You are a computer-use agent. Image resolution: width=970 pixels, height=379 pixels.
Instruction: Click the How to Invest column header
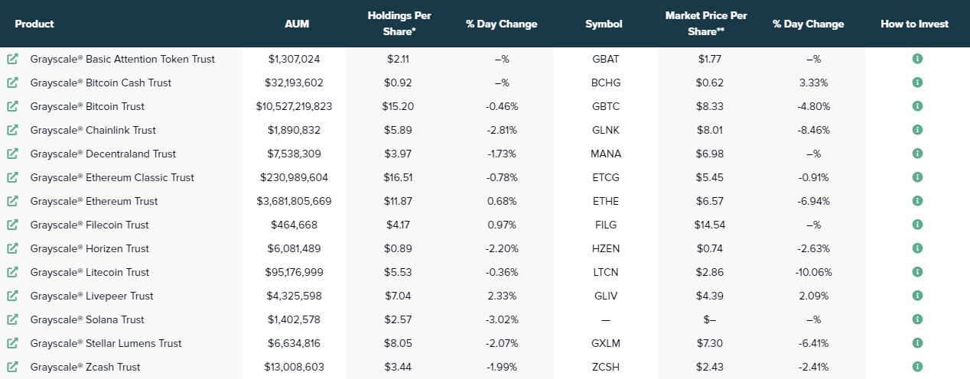914,24
